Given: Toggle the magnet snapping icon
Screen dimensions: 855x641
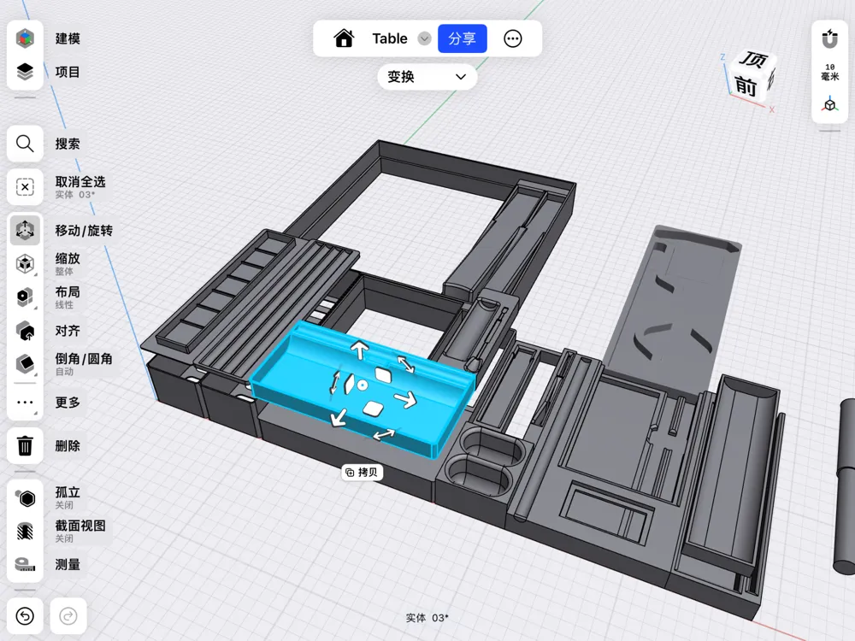Looking at the screenshot, I should [x=830, y=39].
